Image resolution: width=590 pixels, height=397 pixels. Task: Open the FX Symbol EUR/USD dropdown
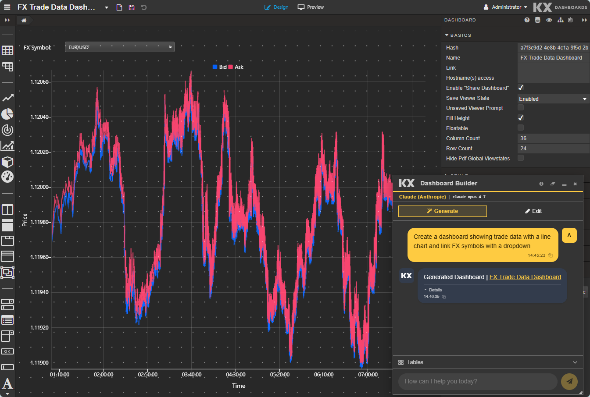[x=120, y=47]
